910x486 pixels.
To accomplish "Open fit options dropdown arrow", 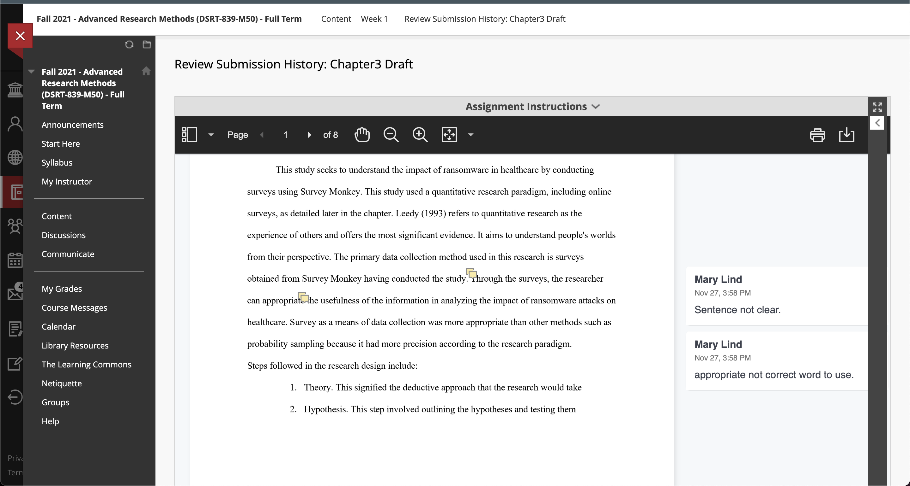I will coord(470,135).
